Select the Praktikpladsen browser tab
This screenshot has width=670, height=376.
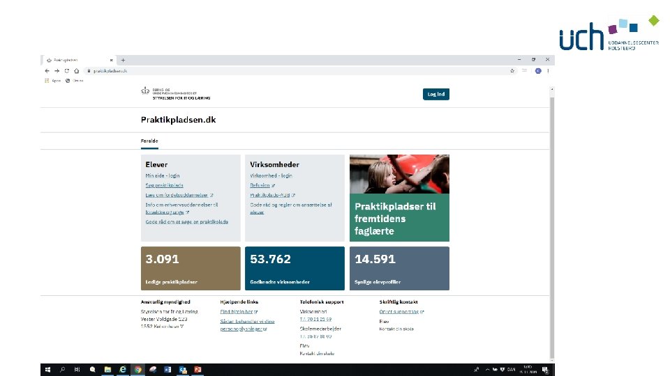click(x=78, y=60)
